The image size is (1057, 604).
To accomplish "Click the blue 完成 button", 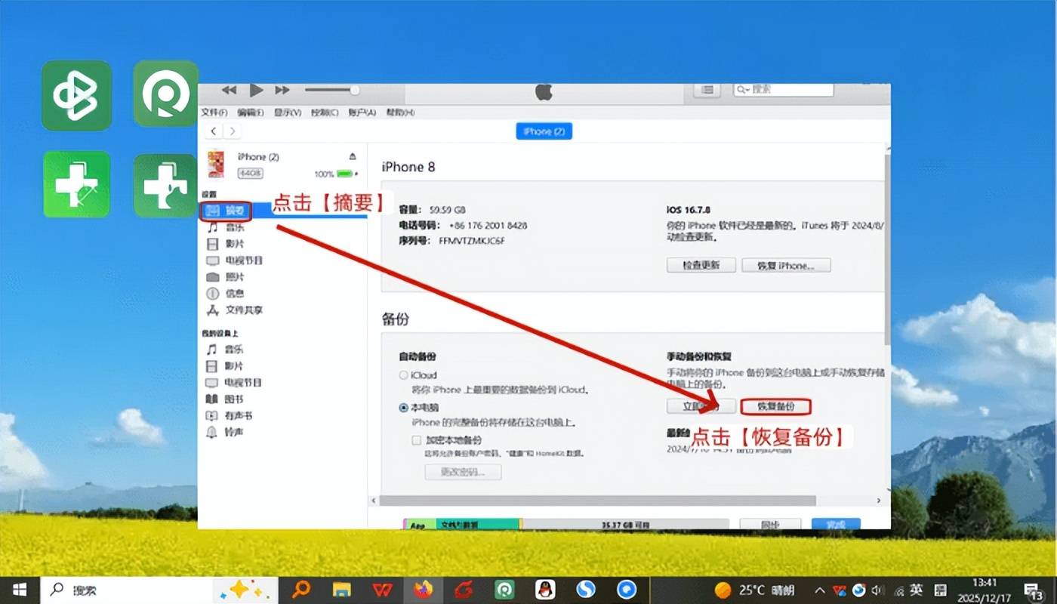I will 836,524.
